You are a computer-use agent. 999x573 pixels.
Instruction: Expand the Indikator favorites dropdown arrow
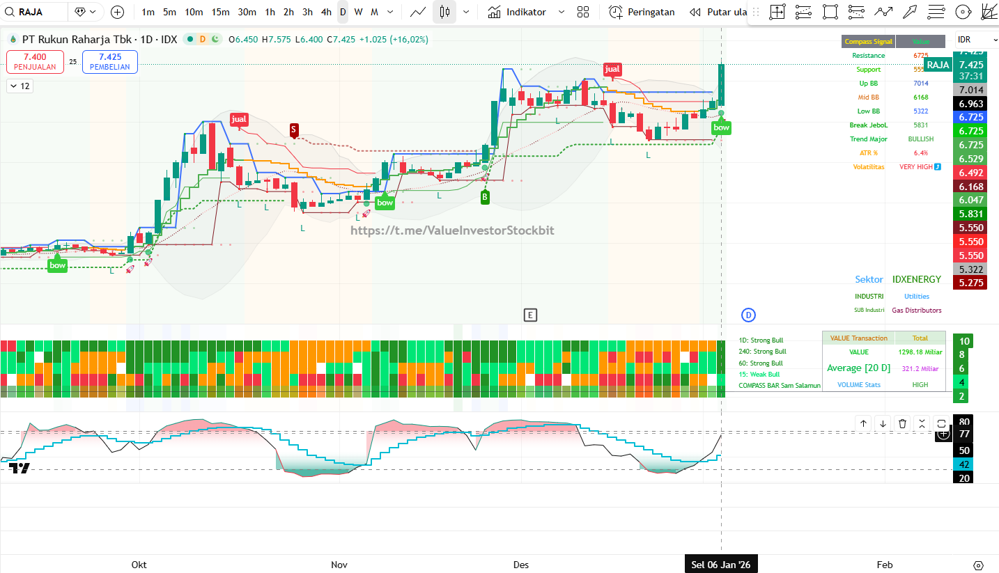562,12
